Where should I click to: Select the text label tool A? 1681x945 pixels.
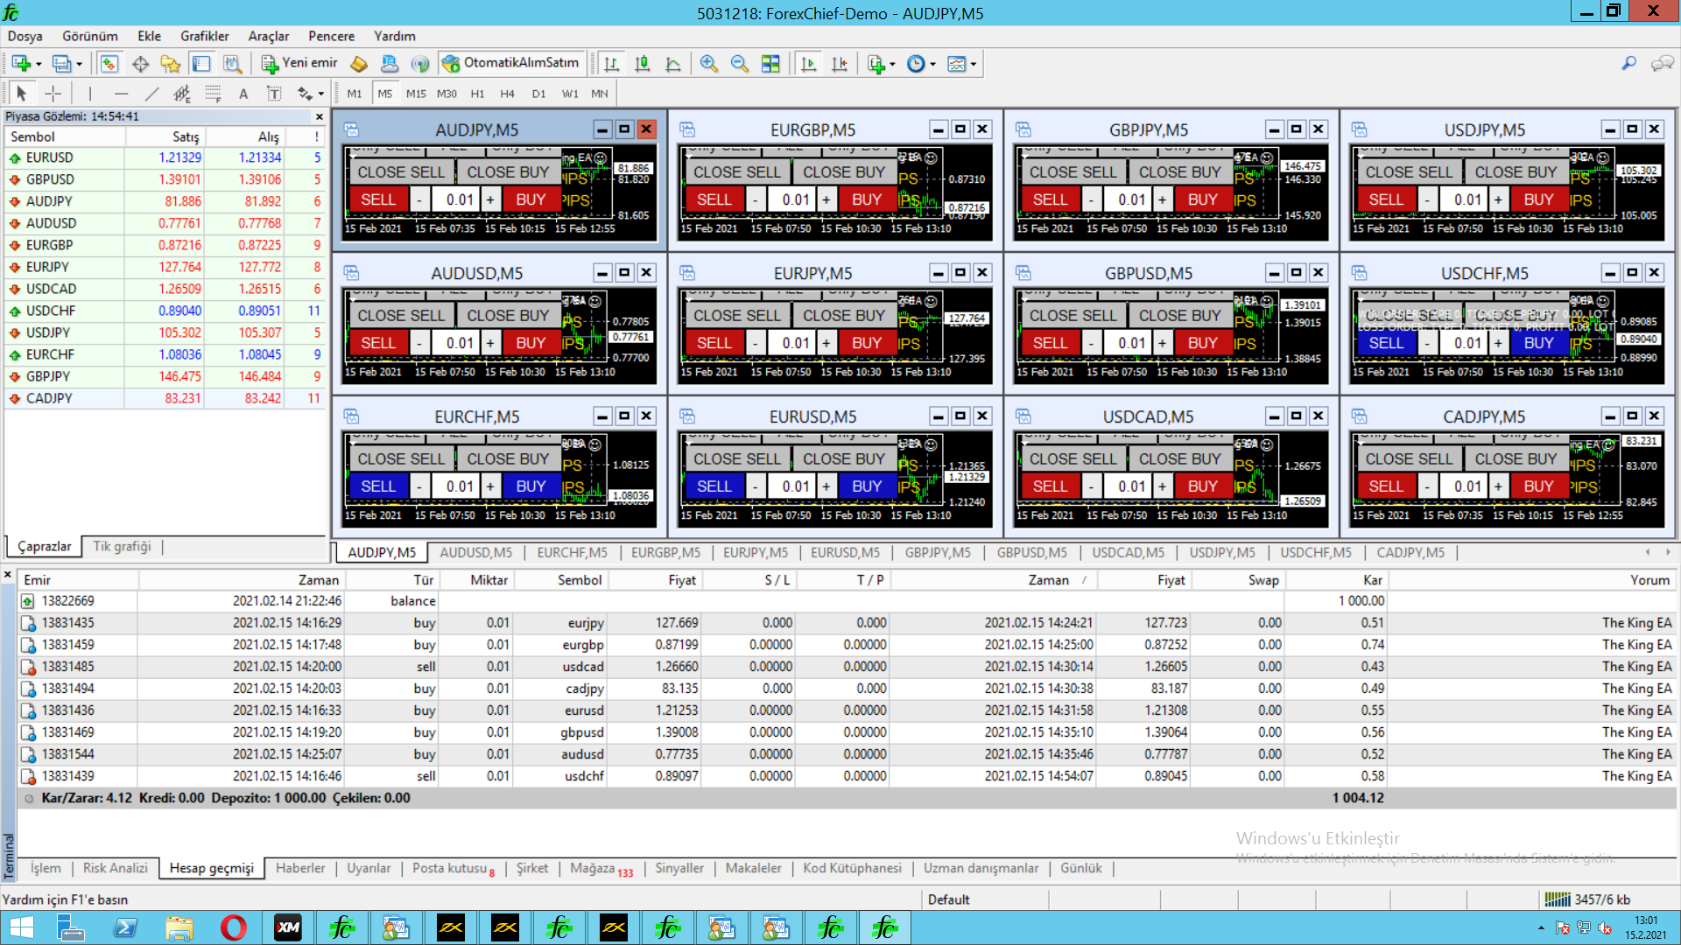pyautogui.click(x=243, y=94)
